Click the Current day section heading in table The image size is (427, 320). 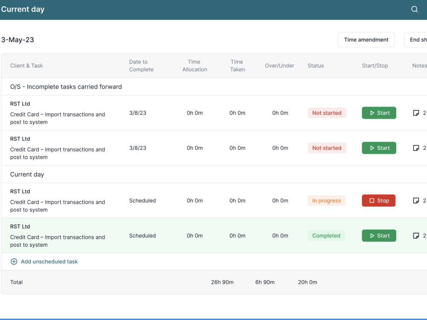point(27,175)
